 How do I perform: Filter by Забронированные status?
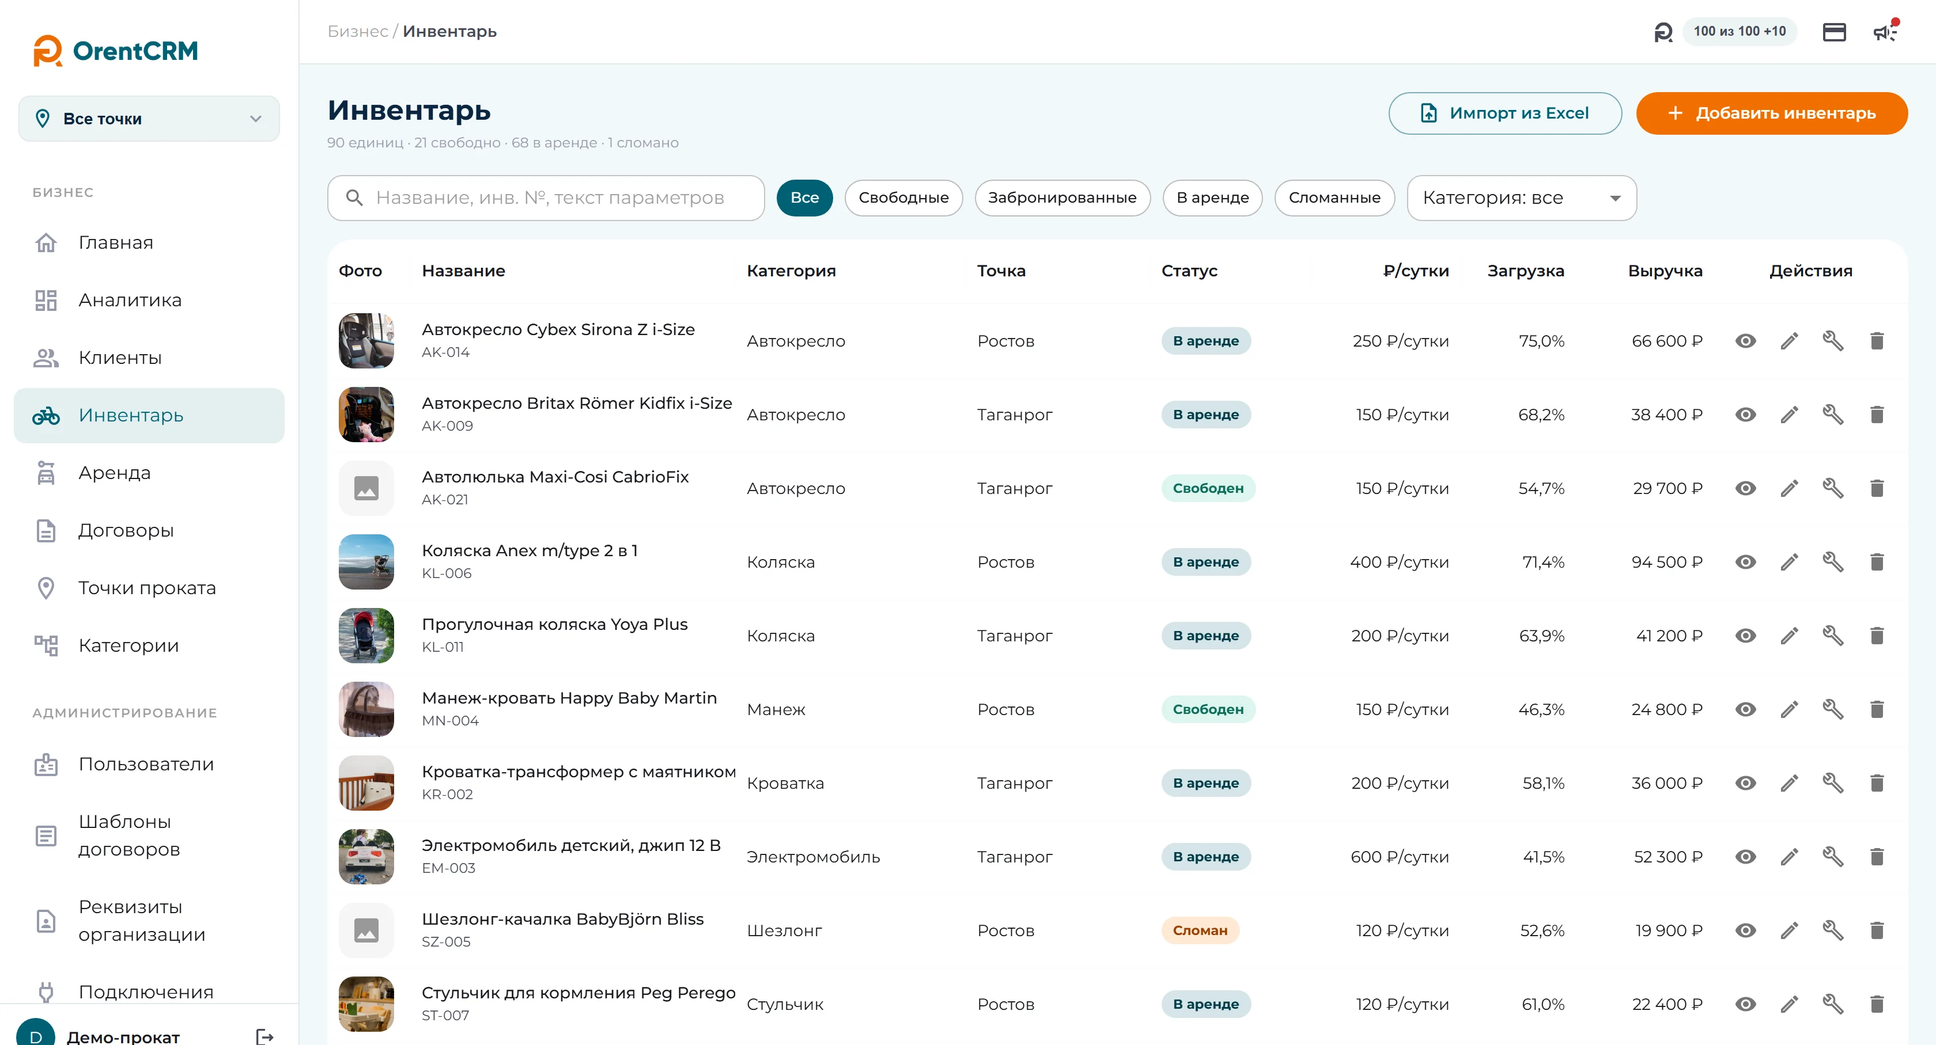tap(1062, 198)
